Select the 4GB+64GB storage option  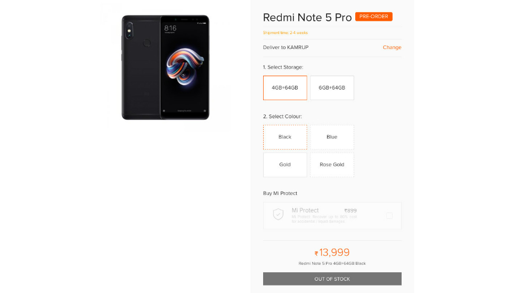(x=285, y=88)
